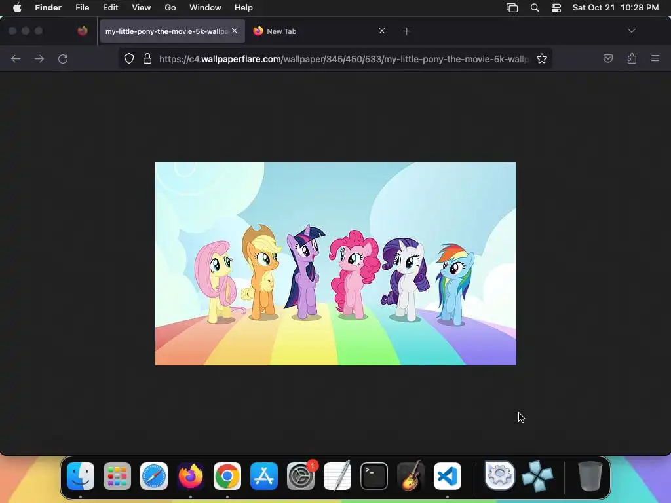
Task: Go forward to the next page
Action: pos(39,58)
